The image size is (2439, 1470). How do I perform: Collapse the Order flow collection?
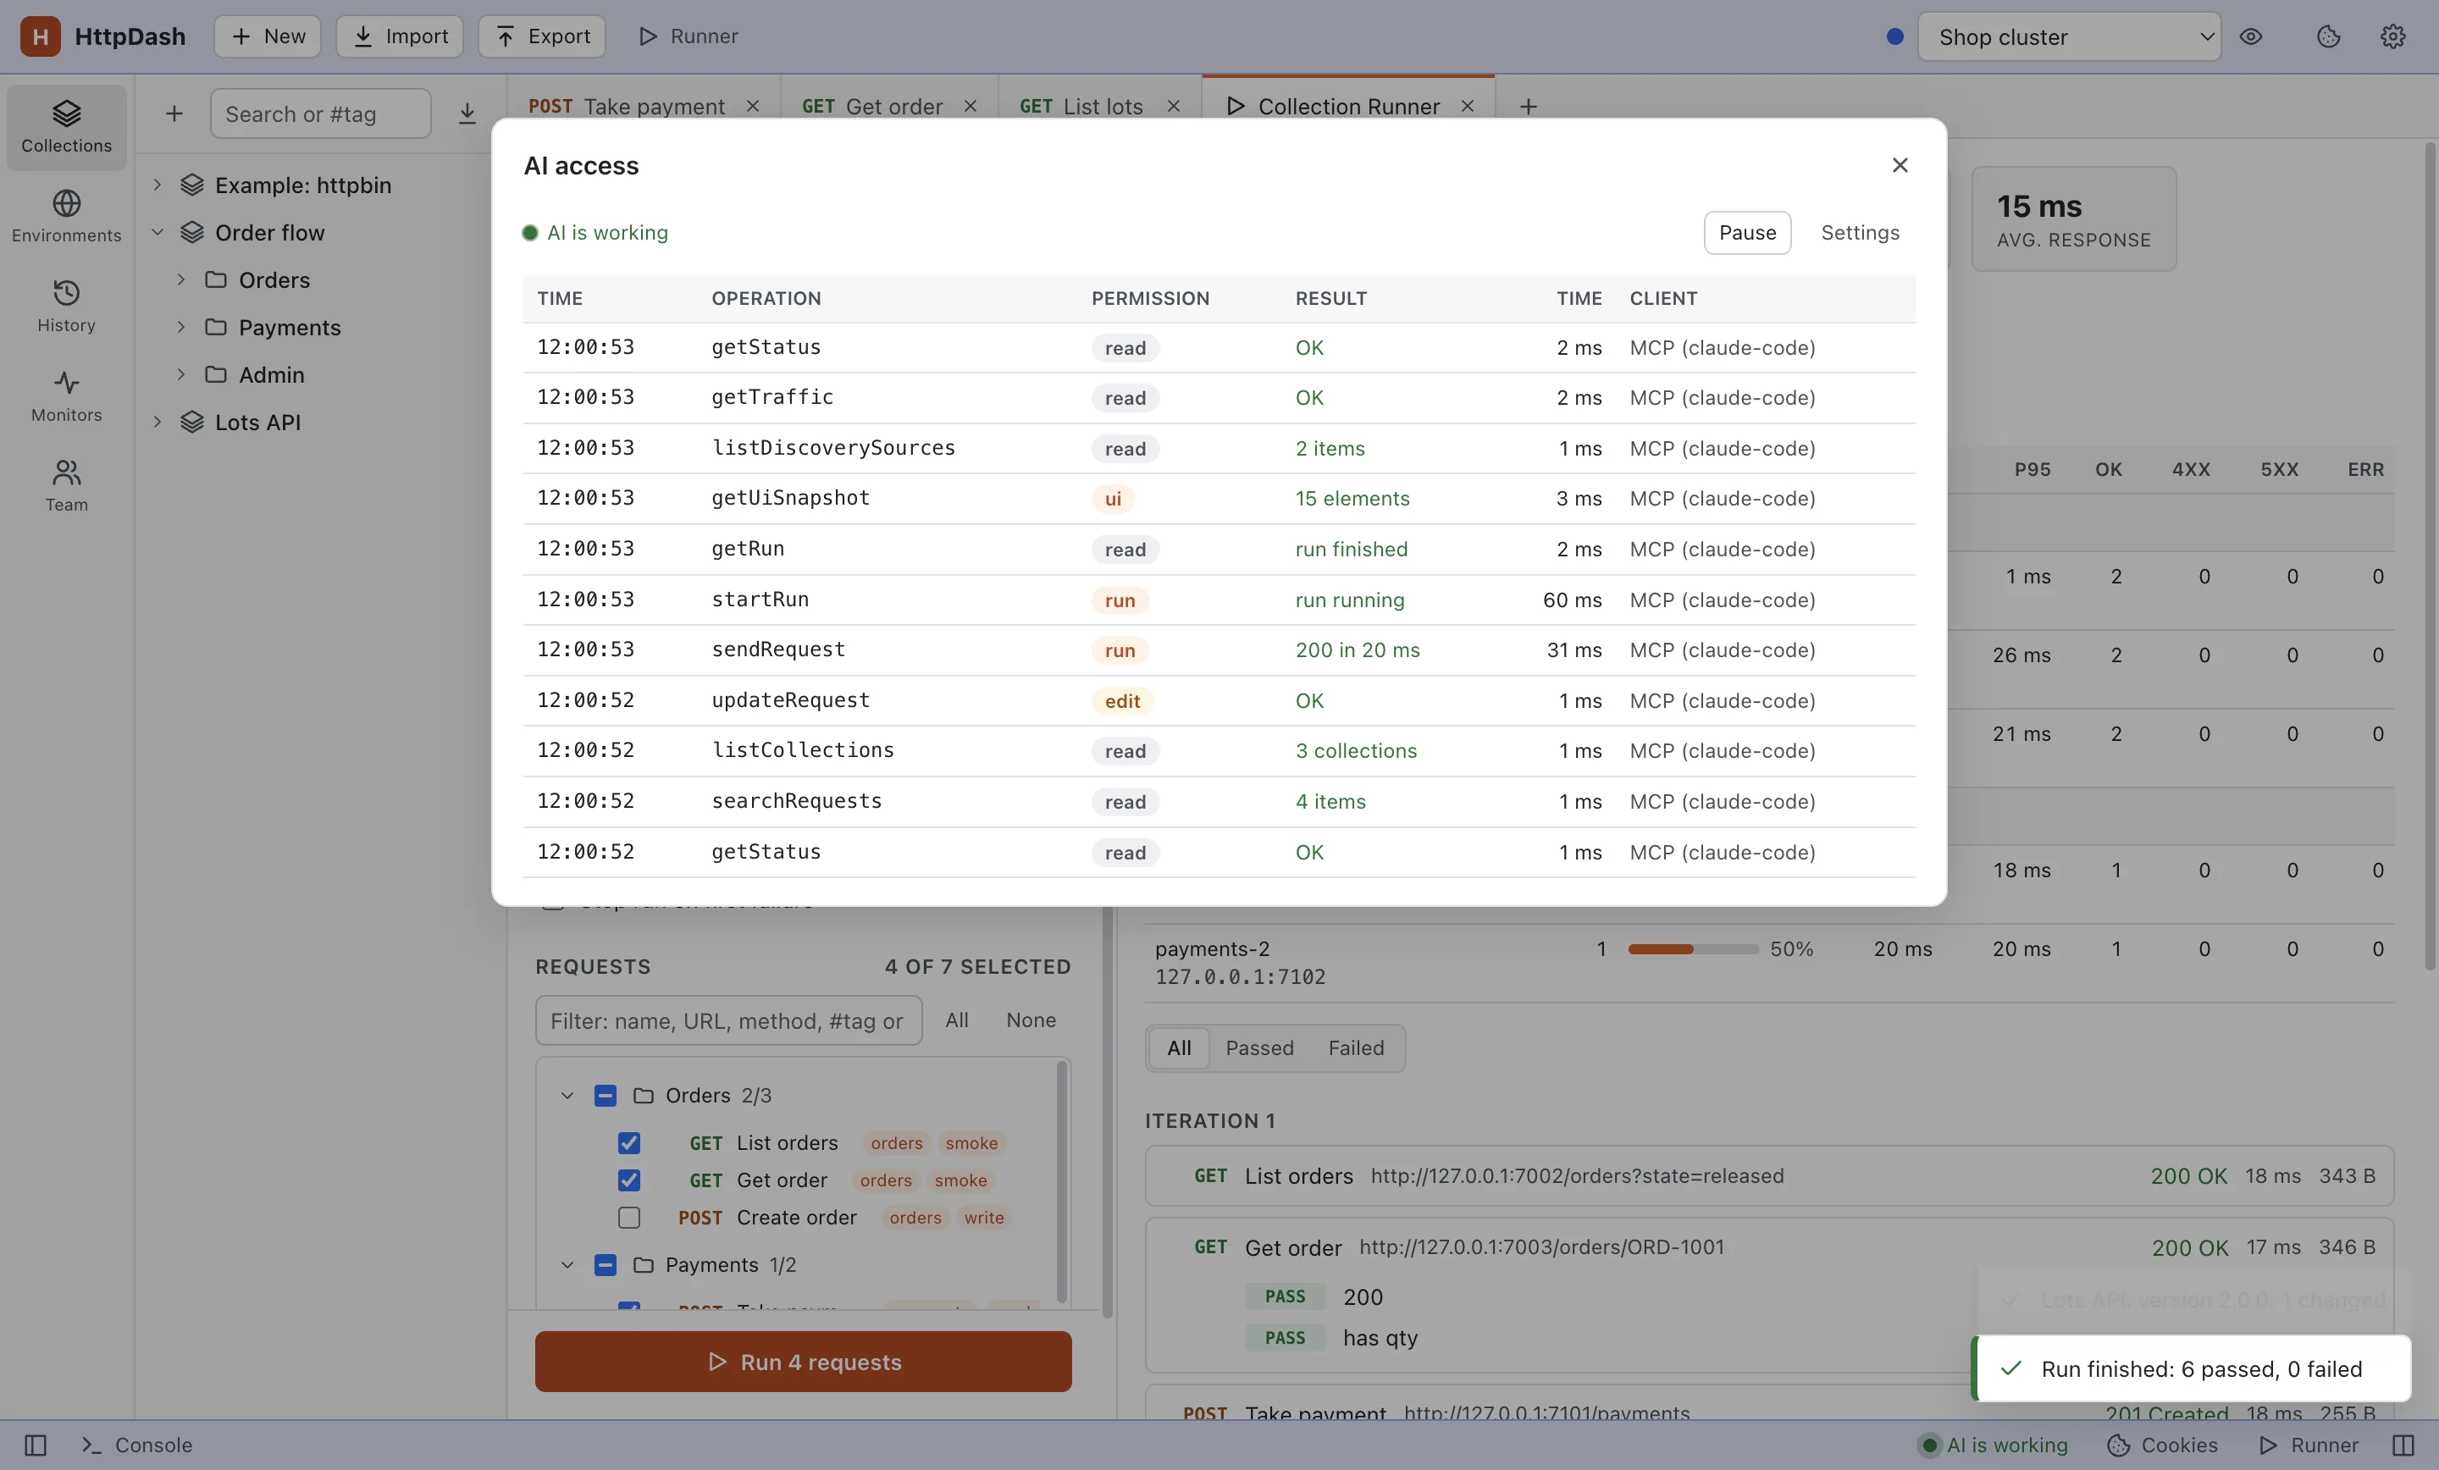click(x=158, y=233)
